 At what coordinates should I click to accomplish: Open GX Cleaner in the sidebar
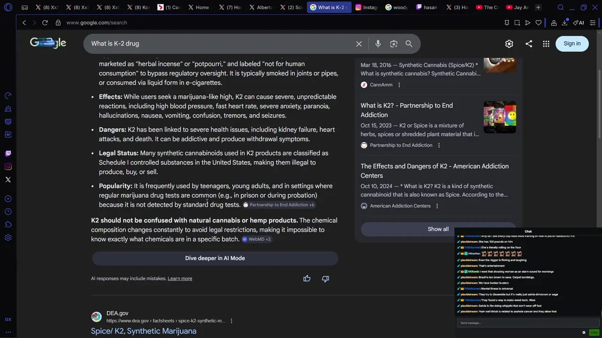point(8,109)
